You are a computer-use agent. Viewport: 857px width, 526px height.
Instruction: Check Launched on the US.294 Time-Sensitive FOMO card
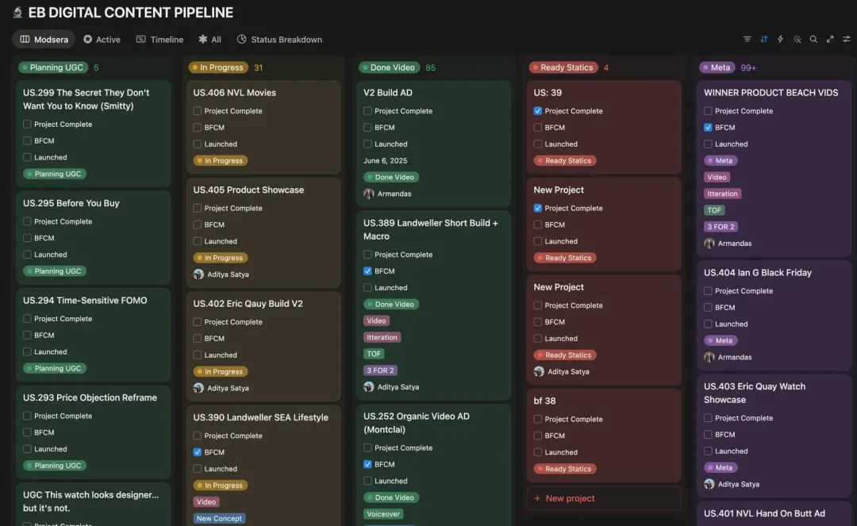click(27, 351)
